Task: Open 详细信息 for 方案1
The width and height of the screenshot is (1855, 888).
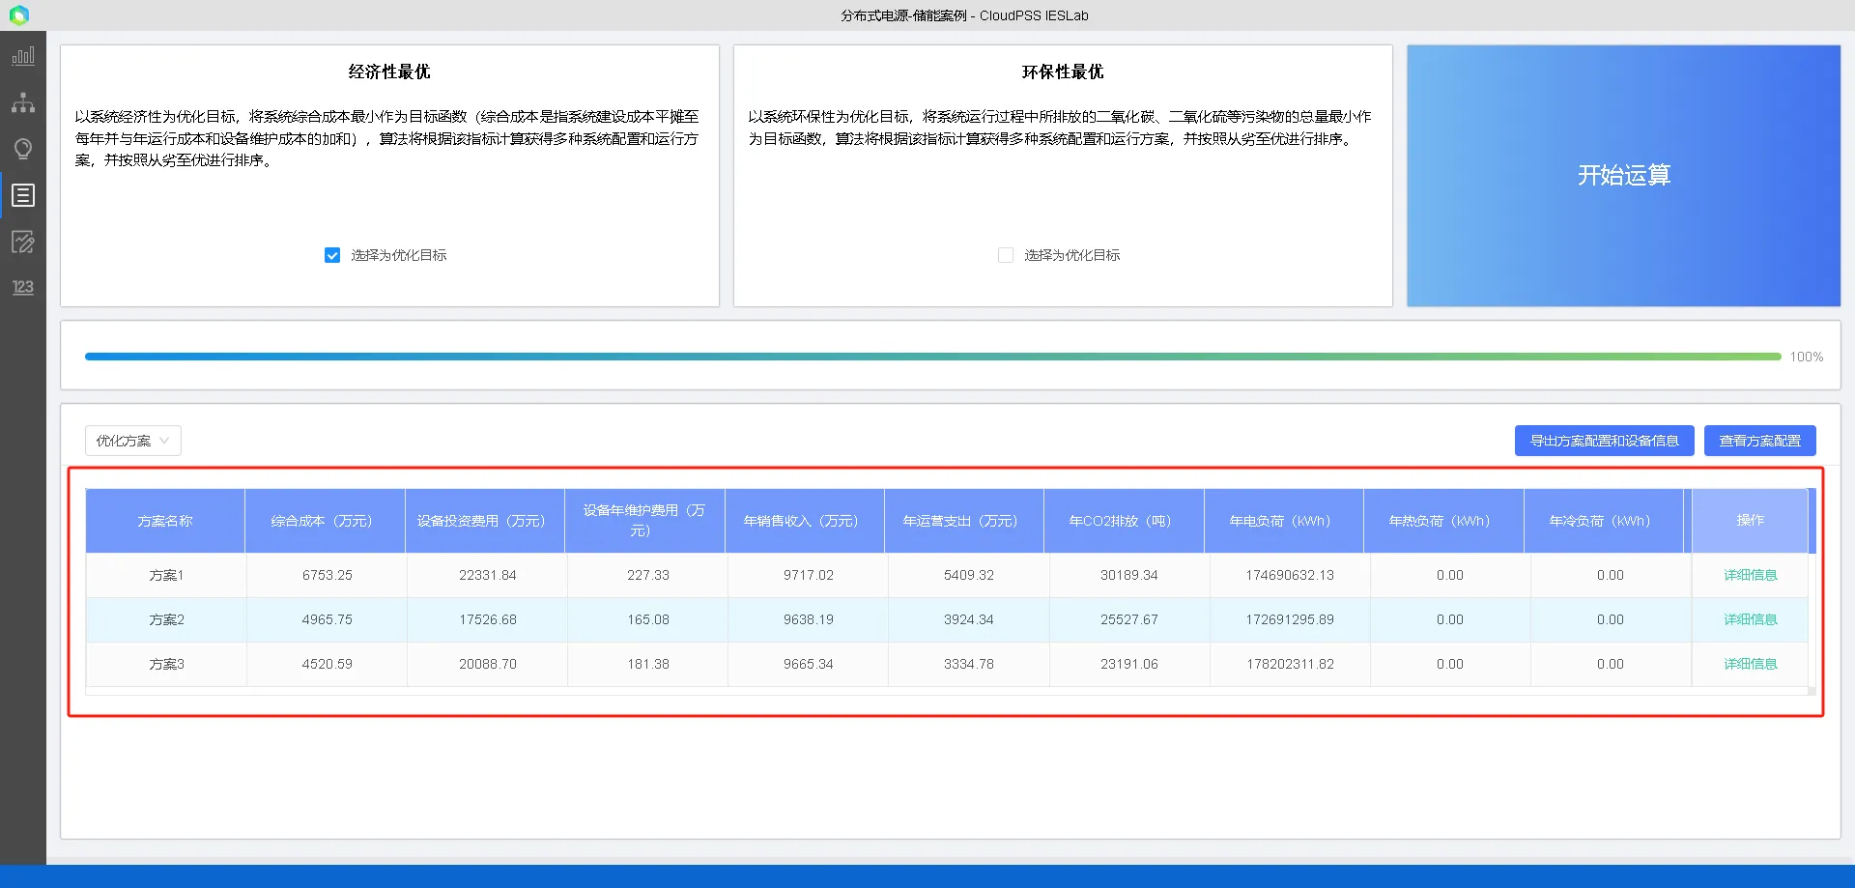Action: click(1750, 575)
